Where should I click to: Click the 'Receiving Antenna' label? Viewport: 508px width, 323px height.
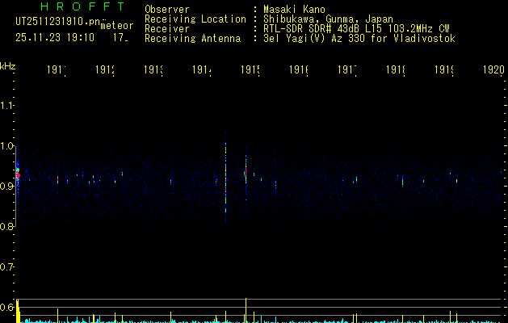click(193, 39)
